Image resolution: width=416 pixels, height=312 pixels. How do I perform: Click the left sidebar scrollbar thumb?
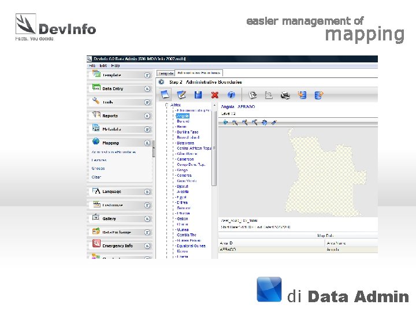pos(153,149)
